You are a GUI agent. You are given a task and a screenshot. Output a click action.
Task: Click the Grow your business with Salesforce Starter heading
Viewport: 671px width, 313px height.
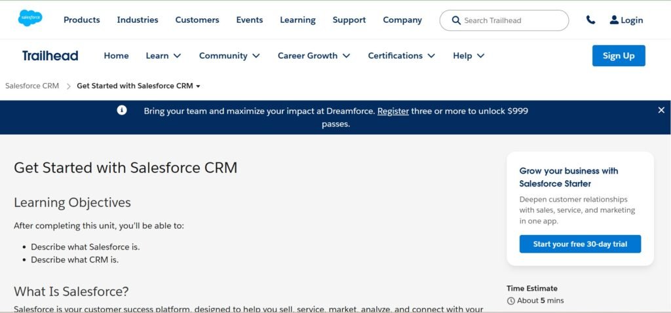(568, 177)
